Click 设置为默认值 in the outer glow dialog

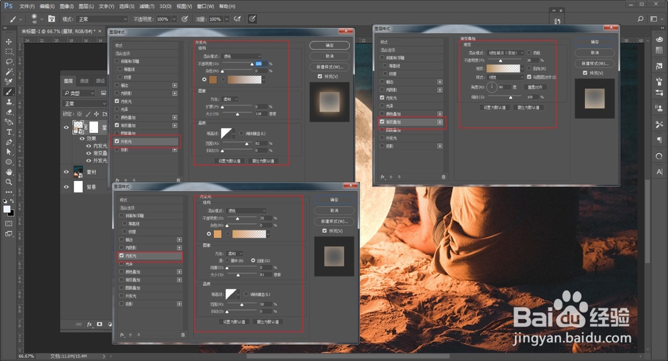[x=230, y=161]
